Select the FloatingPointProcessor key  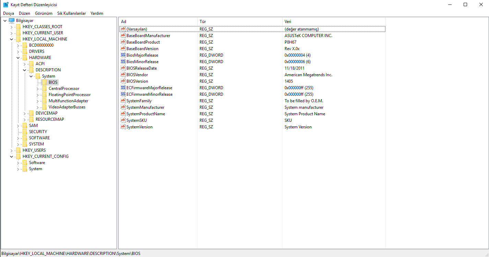point(70,95)
